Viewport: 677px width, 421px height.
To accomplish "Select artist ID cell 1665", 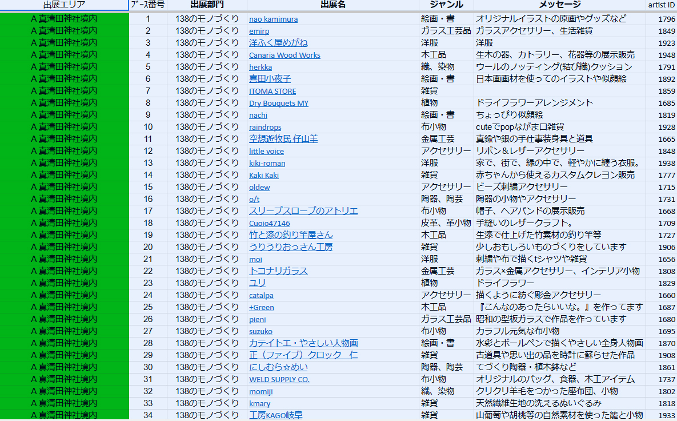I will tap(661, 139).
